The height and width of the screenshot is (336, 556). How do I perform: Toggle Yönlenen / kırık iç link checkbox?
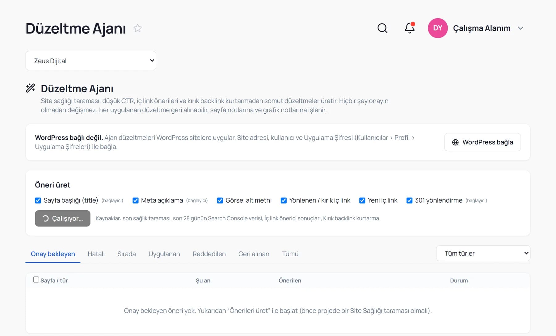(x=284, y=200)
